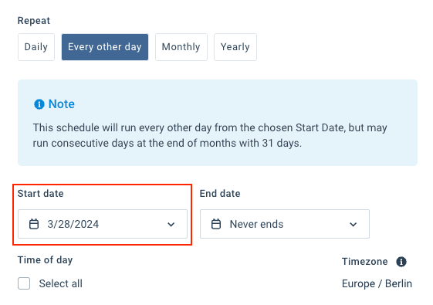Click the Time of day label
The width and height of the screenshot is (433, 305).
(x=45, y=260)
